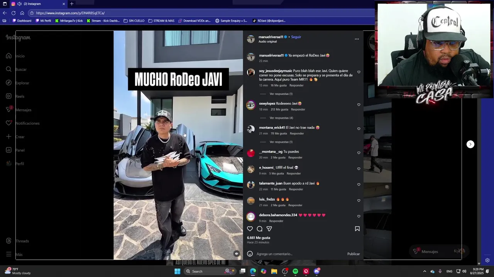Open Threads in Instagram sidebar
Image resolution: width=494 pixels, height=277 pixels.
click(x=17, y=241)
